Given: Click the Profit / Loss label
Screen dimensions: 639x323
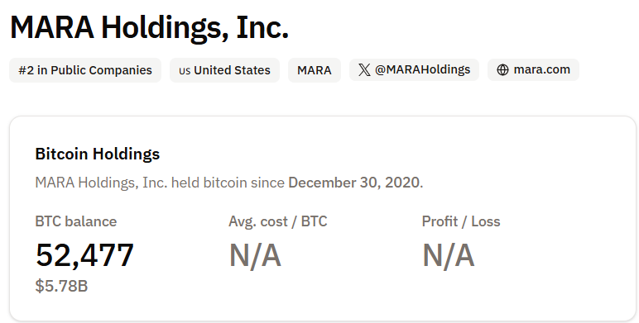Looking at the screenshot, I should point(461,221).
